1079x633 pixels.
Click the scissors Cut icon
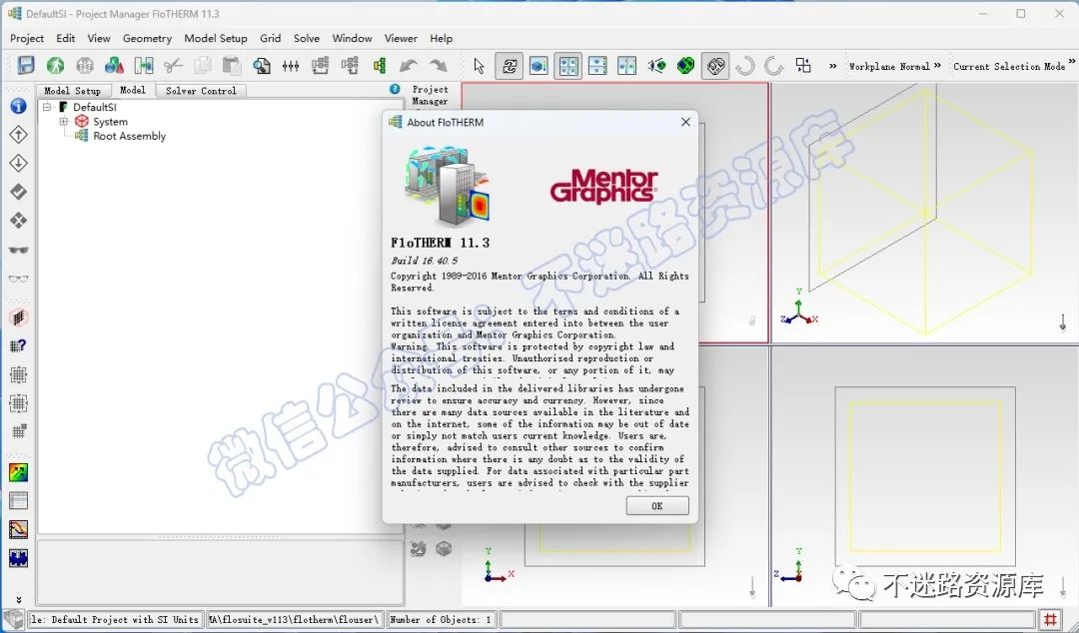(x=173, y=65)
